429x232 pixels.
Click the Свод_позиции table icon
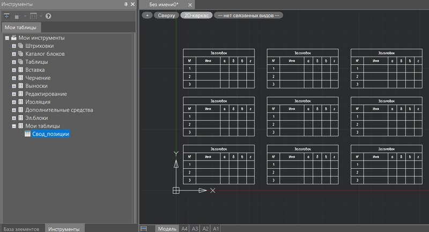click(27, 134)
